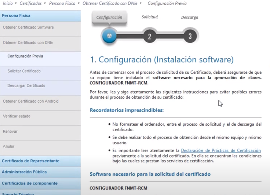Viewport: 270px width, 195px height.
Task: Expand the Persona Física sidebar section
Action: point(40,16)
